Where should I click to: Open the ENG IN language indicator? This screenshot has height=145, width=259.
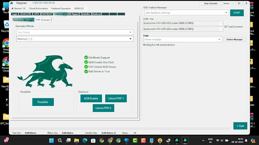(210, 141)
